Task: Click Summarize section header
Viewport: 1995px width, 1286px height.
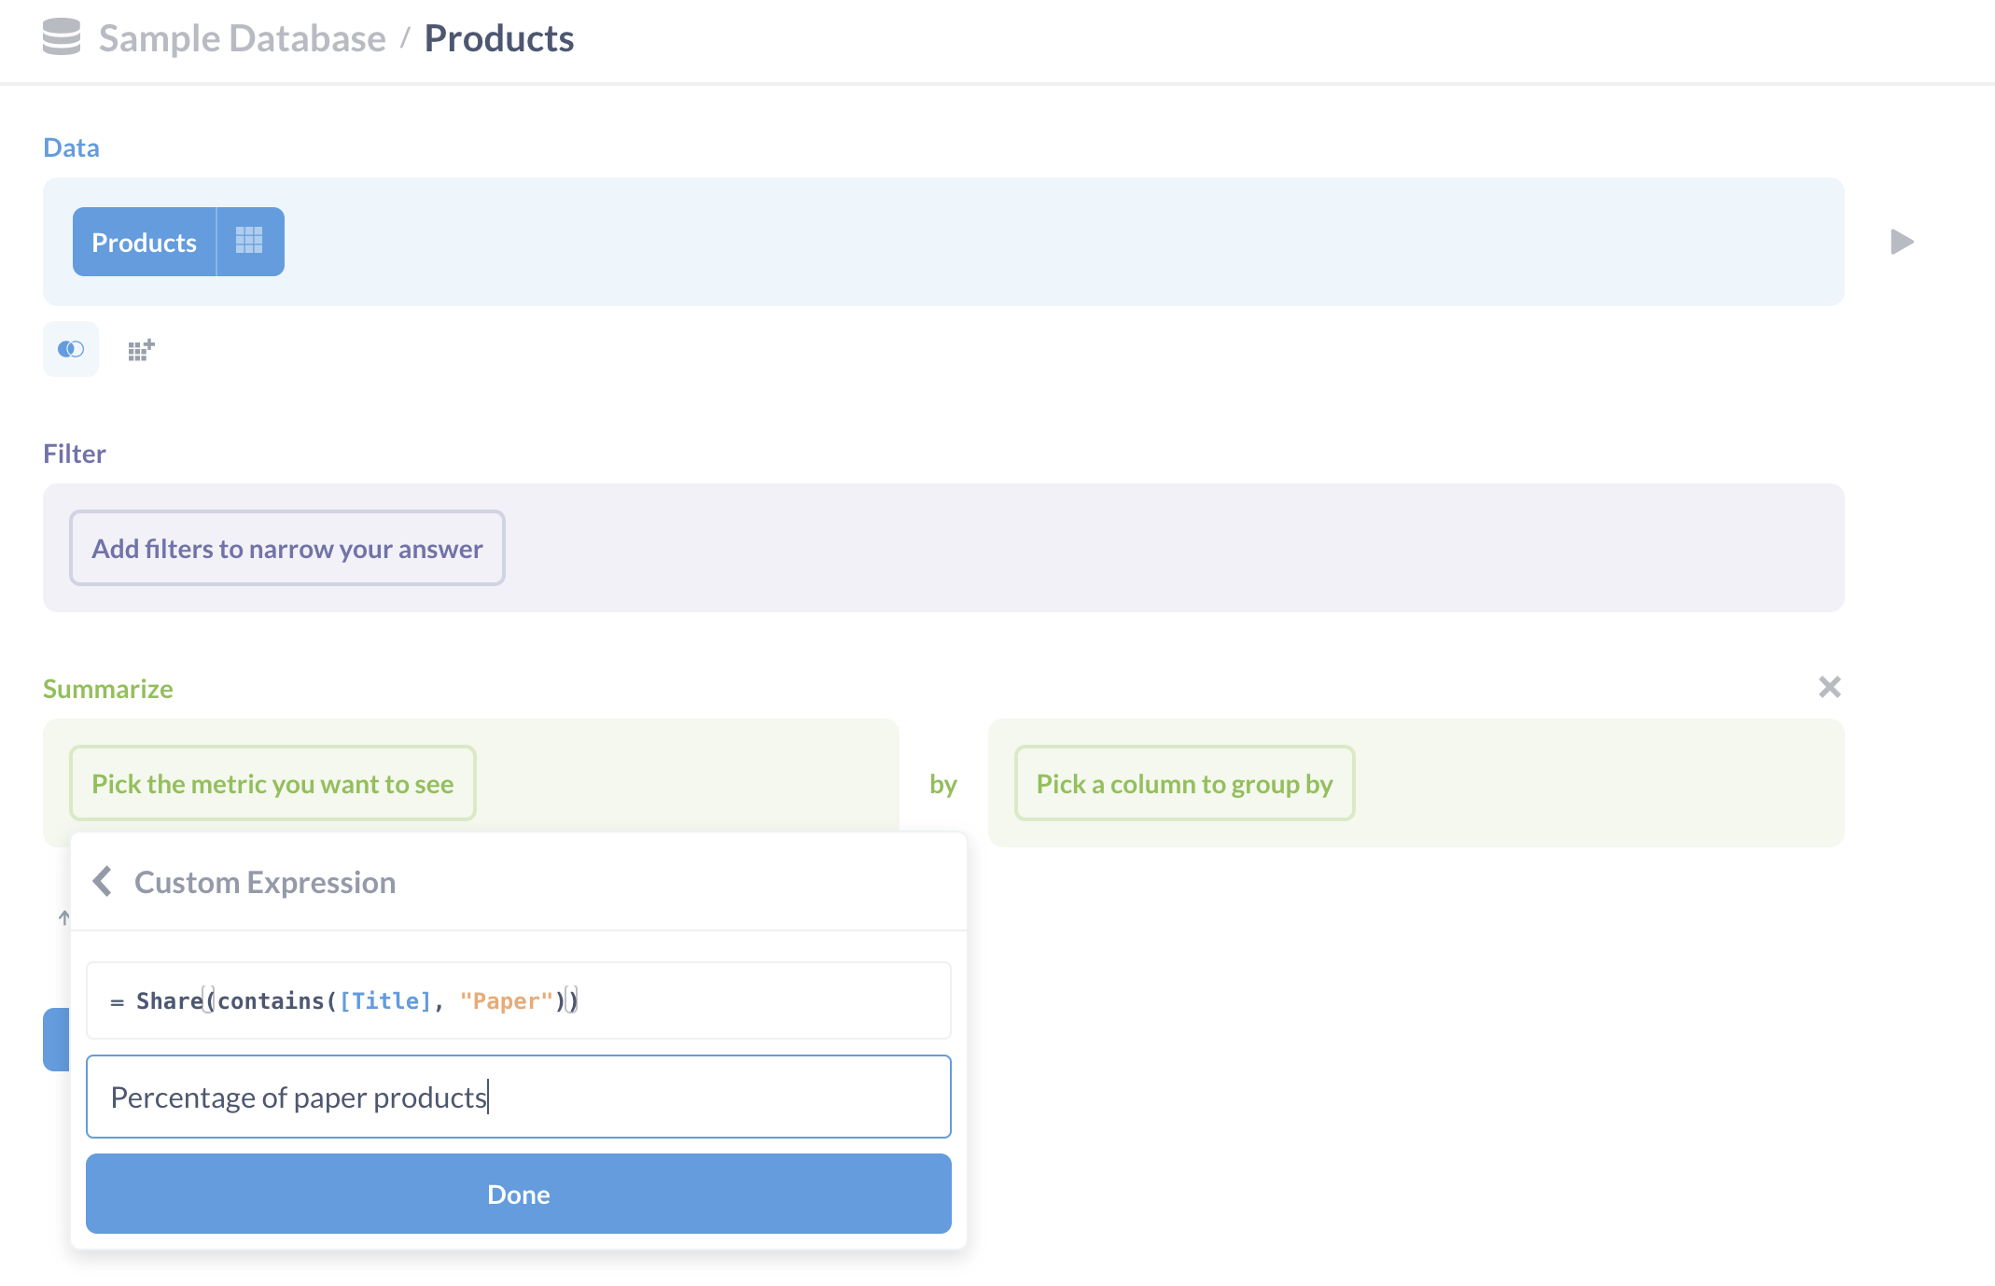Action: [109, 688]
